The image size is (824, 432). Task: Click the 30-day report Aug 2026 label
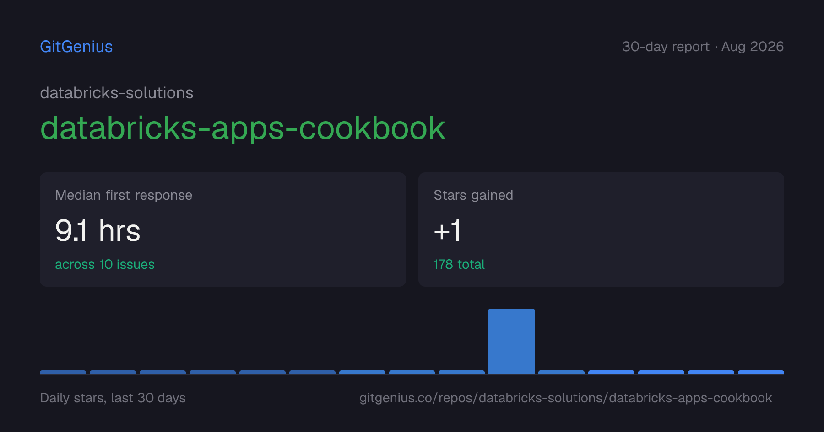(x=703, y=47)
